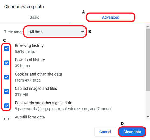Open the Time range dropdown
Viewport: 150px width, 140px height.
click(x=55, y=32)
